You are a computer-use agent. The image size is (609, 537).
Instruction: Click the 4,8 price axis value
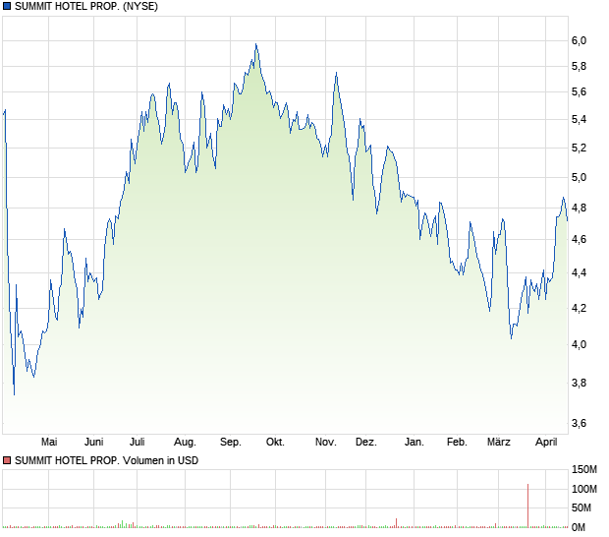coord(579,209)
